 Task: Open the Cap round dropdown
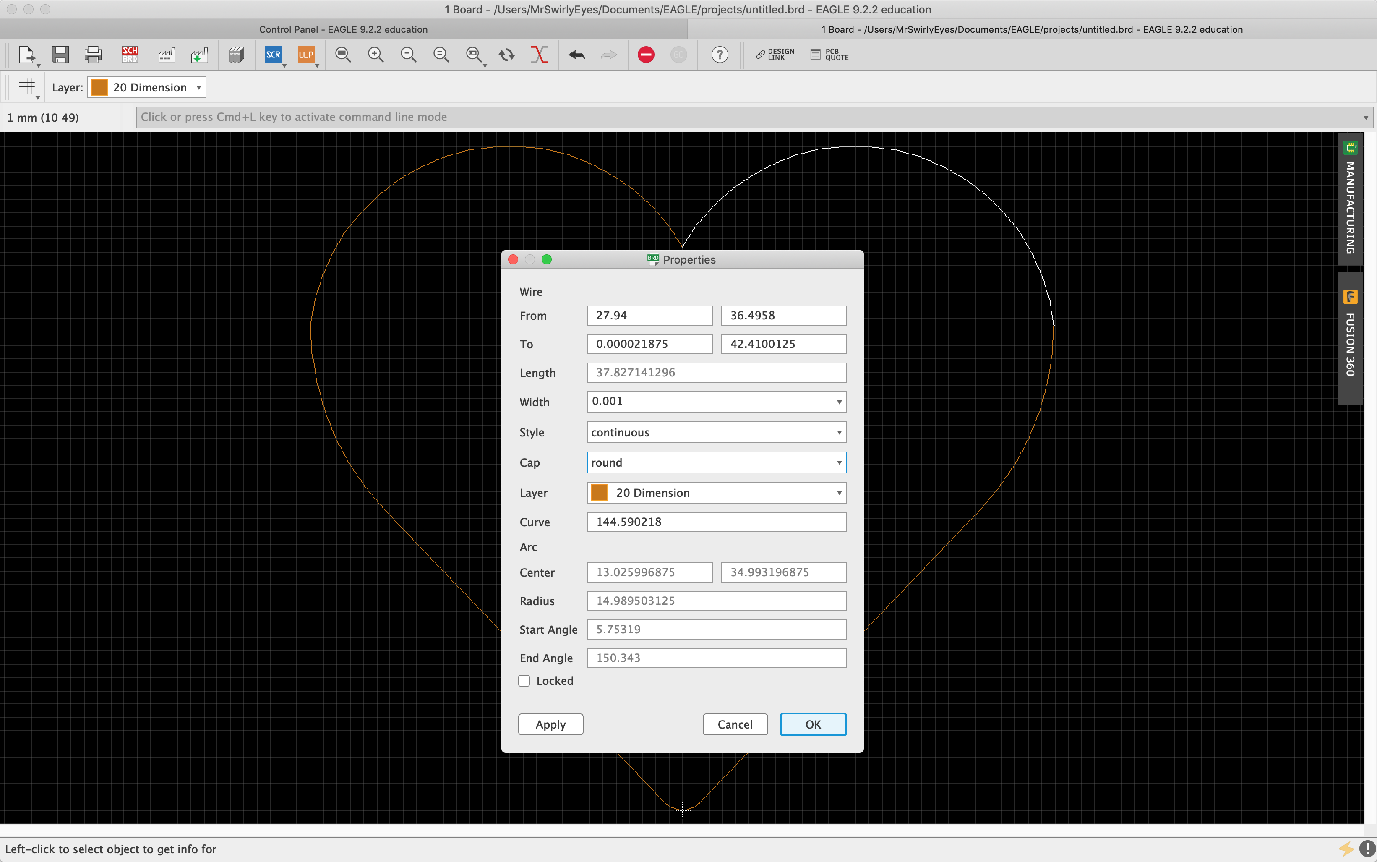pyautogui.click(x=716, y=462)
